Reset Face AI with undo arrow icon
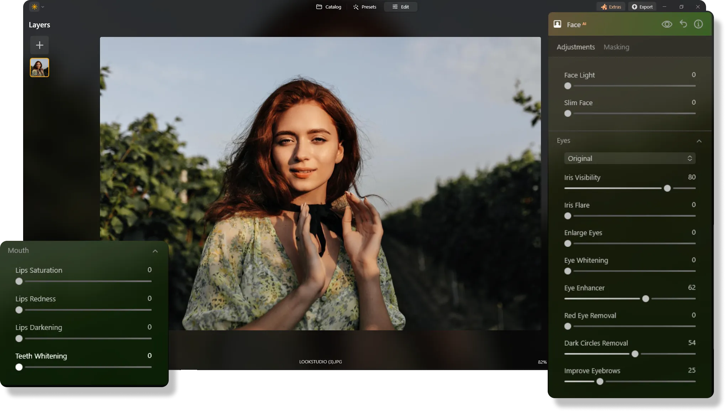Viewport: 726px width, 412px height. [x=683, y=24]
